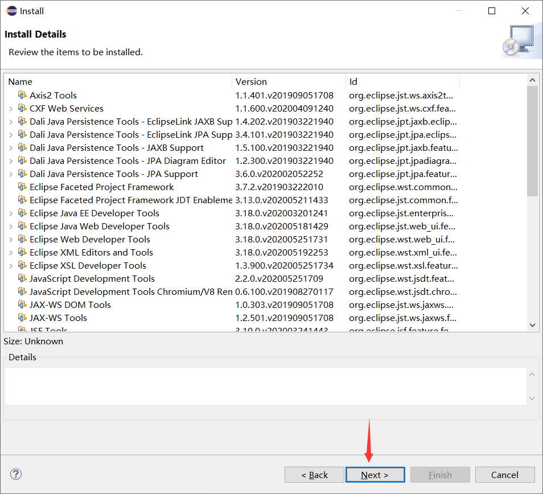543x494 pixels.
Task: Click the EclipseLink JPA Support row icon
Action: point(22,134)
